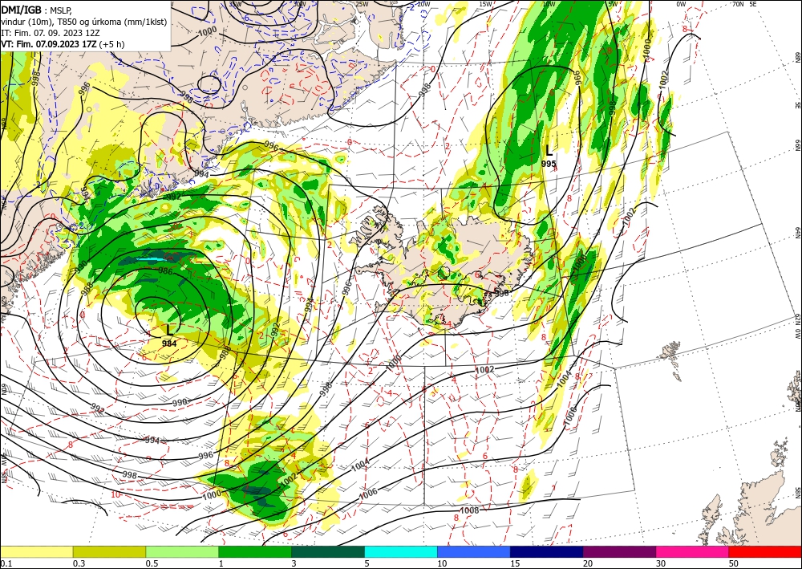Click the navy 15 mm legend swatch
The width and height of the screenshot is (802, 569).
pos(547,551)
